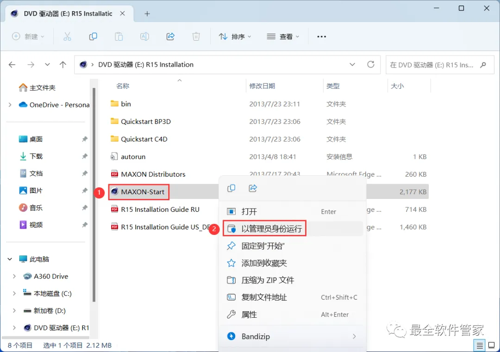
Task: Click the navigation pane vertical scrollbar
Action: [x=94, y=194]
